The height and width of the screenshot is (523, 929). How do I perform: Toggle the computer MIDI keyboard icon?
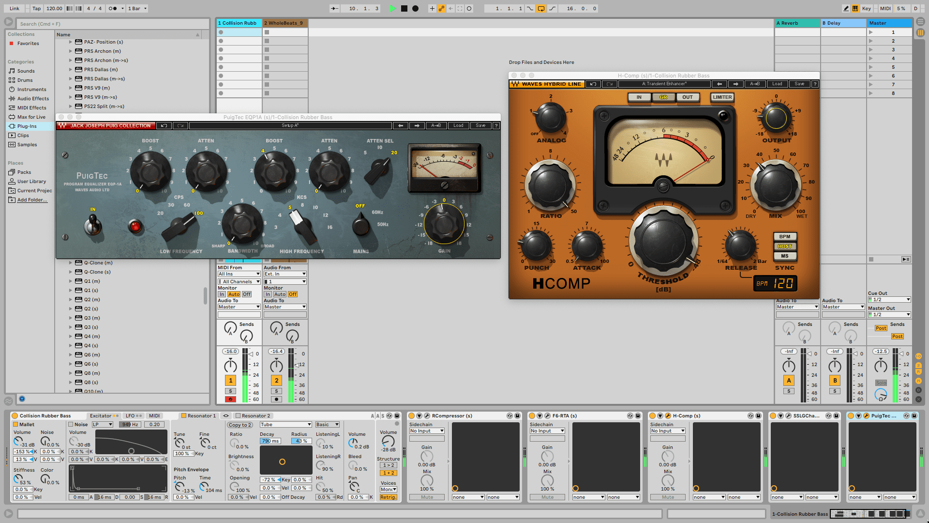point(855,8)
